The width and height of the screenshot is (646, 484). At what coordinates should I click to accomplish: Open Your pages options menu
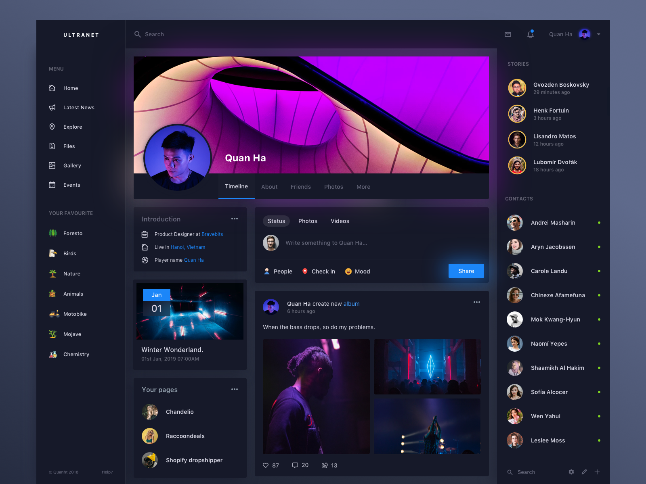pyautogui.click(x=235, y=389)
